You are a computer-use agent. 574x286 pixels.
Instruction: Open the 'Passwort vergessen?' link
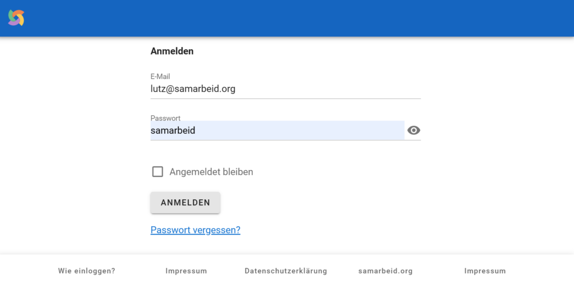pyautogui.click(x=196, y=230)
